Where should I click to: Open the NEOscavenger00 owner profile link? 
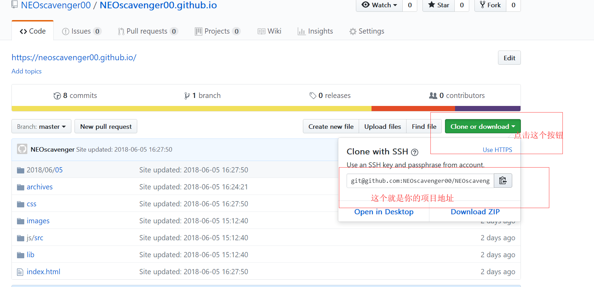[56, 5]
